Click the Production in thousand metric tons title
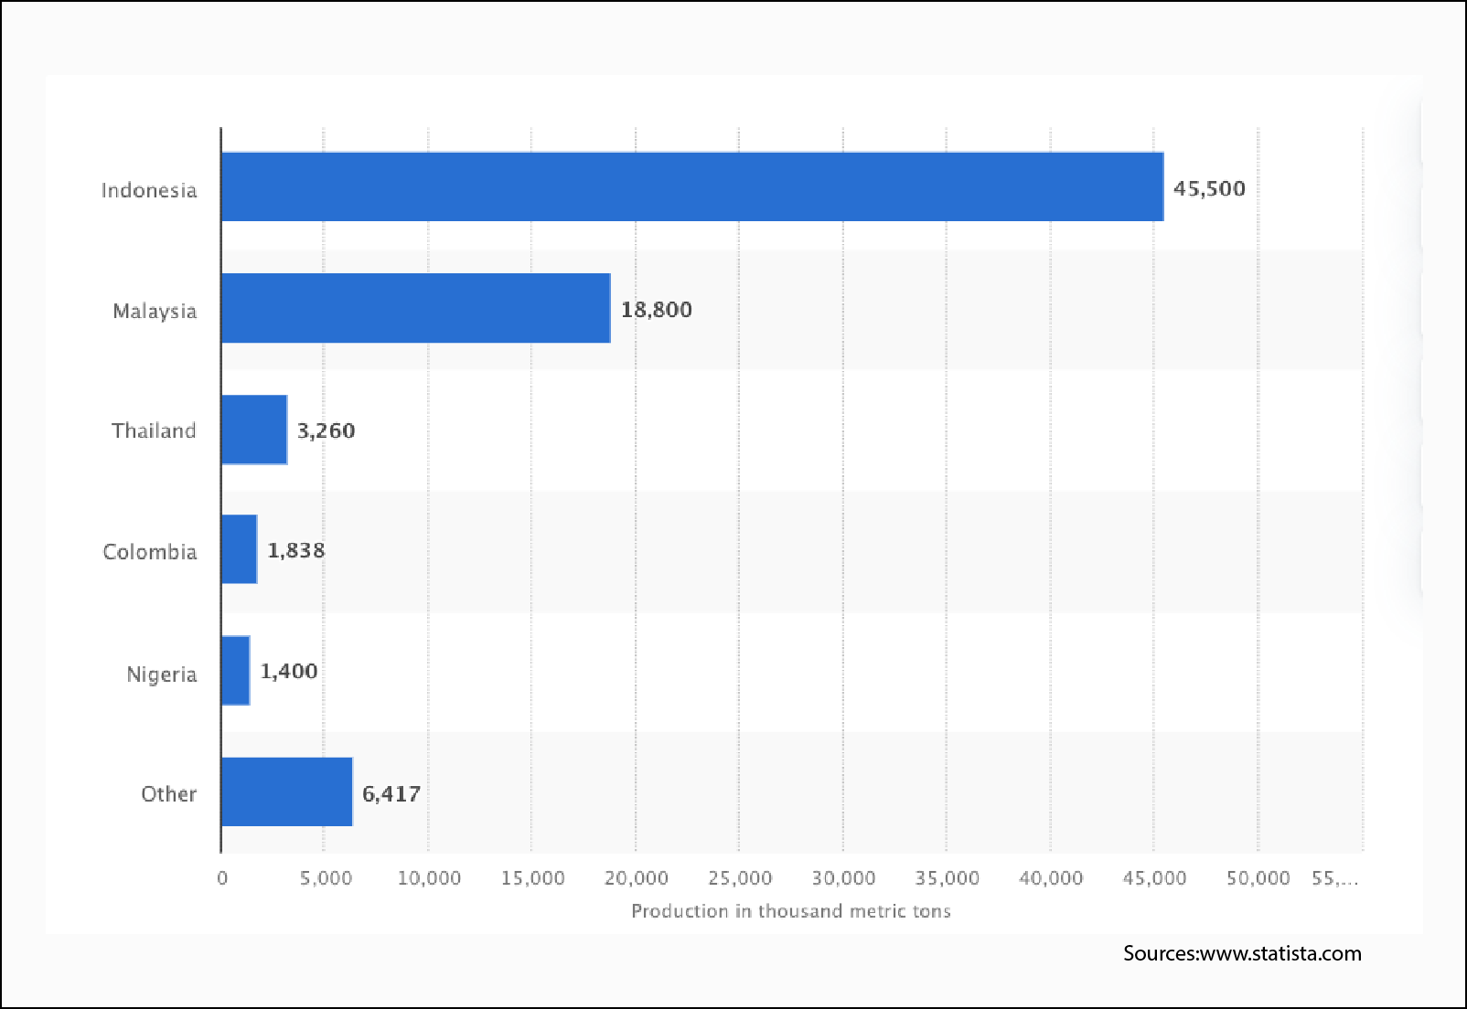Viewport: 1467px width, 1009px height. [x=790, y=911]
